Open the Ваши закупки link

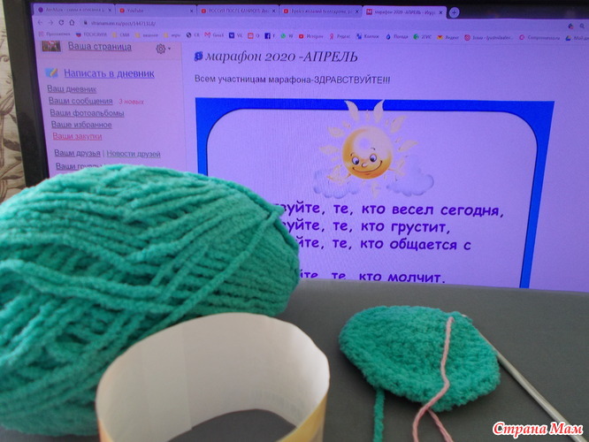click(x=77, y=136)
